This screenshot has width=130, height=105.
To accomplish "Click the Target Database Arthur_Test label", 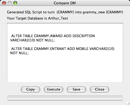I will tap(37, 18).
